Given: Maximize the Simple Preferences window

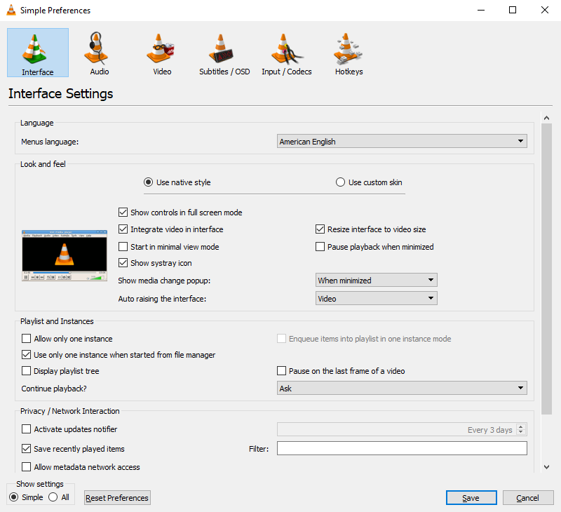Looking at the screenshot, I should 513,10.
